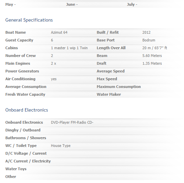Click the Guest Capacity label

pyautogui.click(x=19, y=40)
